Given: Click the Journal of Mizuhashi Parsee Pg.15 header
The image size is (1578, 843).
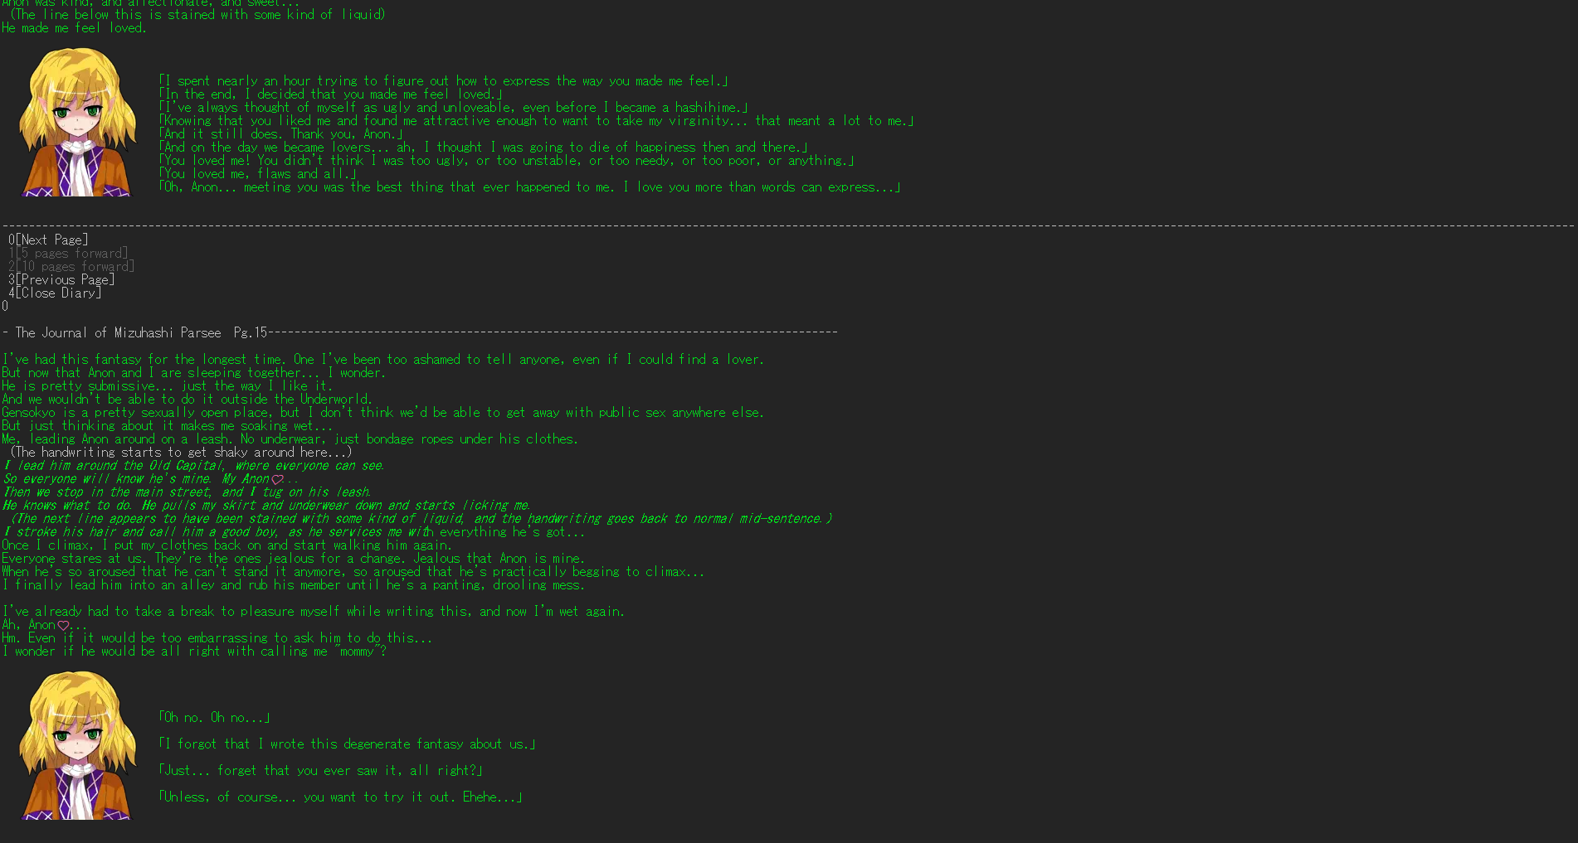Looking at the screenshot, I should tap(419, 332).
